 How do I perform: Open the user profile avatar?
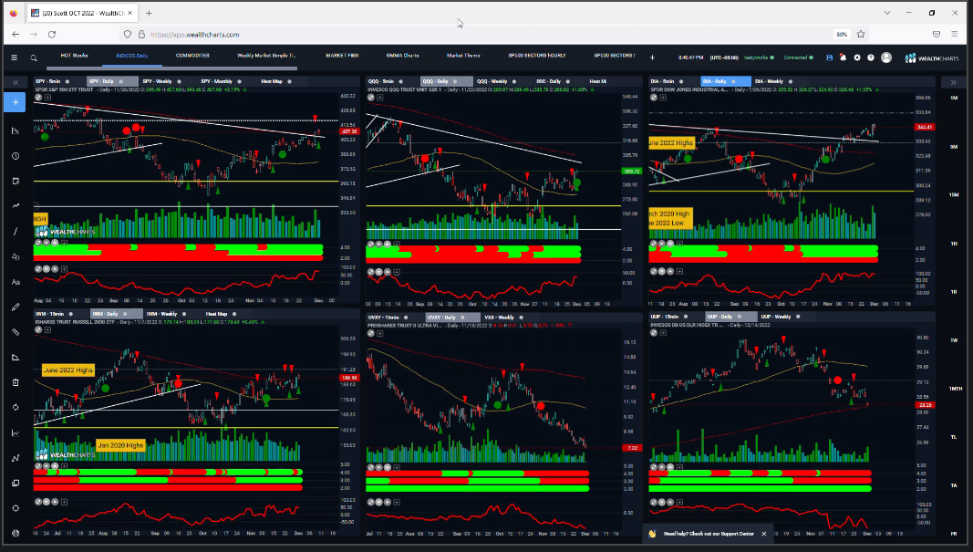886,57
